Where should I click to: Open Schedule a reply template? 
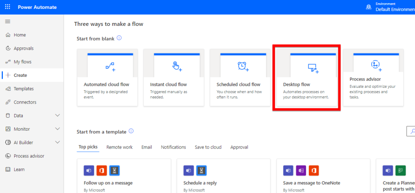coord(223,176)
